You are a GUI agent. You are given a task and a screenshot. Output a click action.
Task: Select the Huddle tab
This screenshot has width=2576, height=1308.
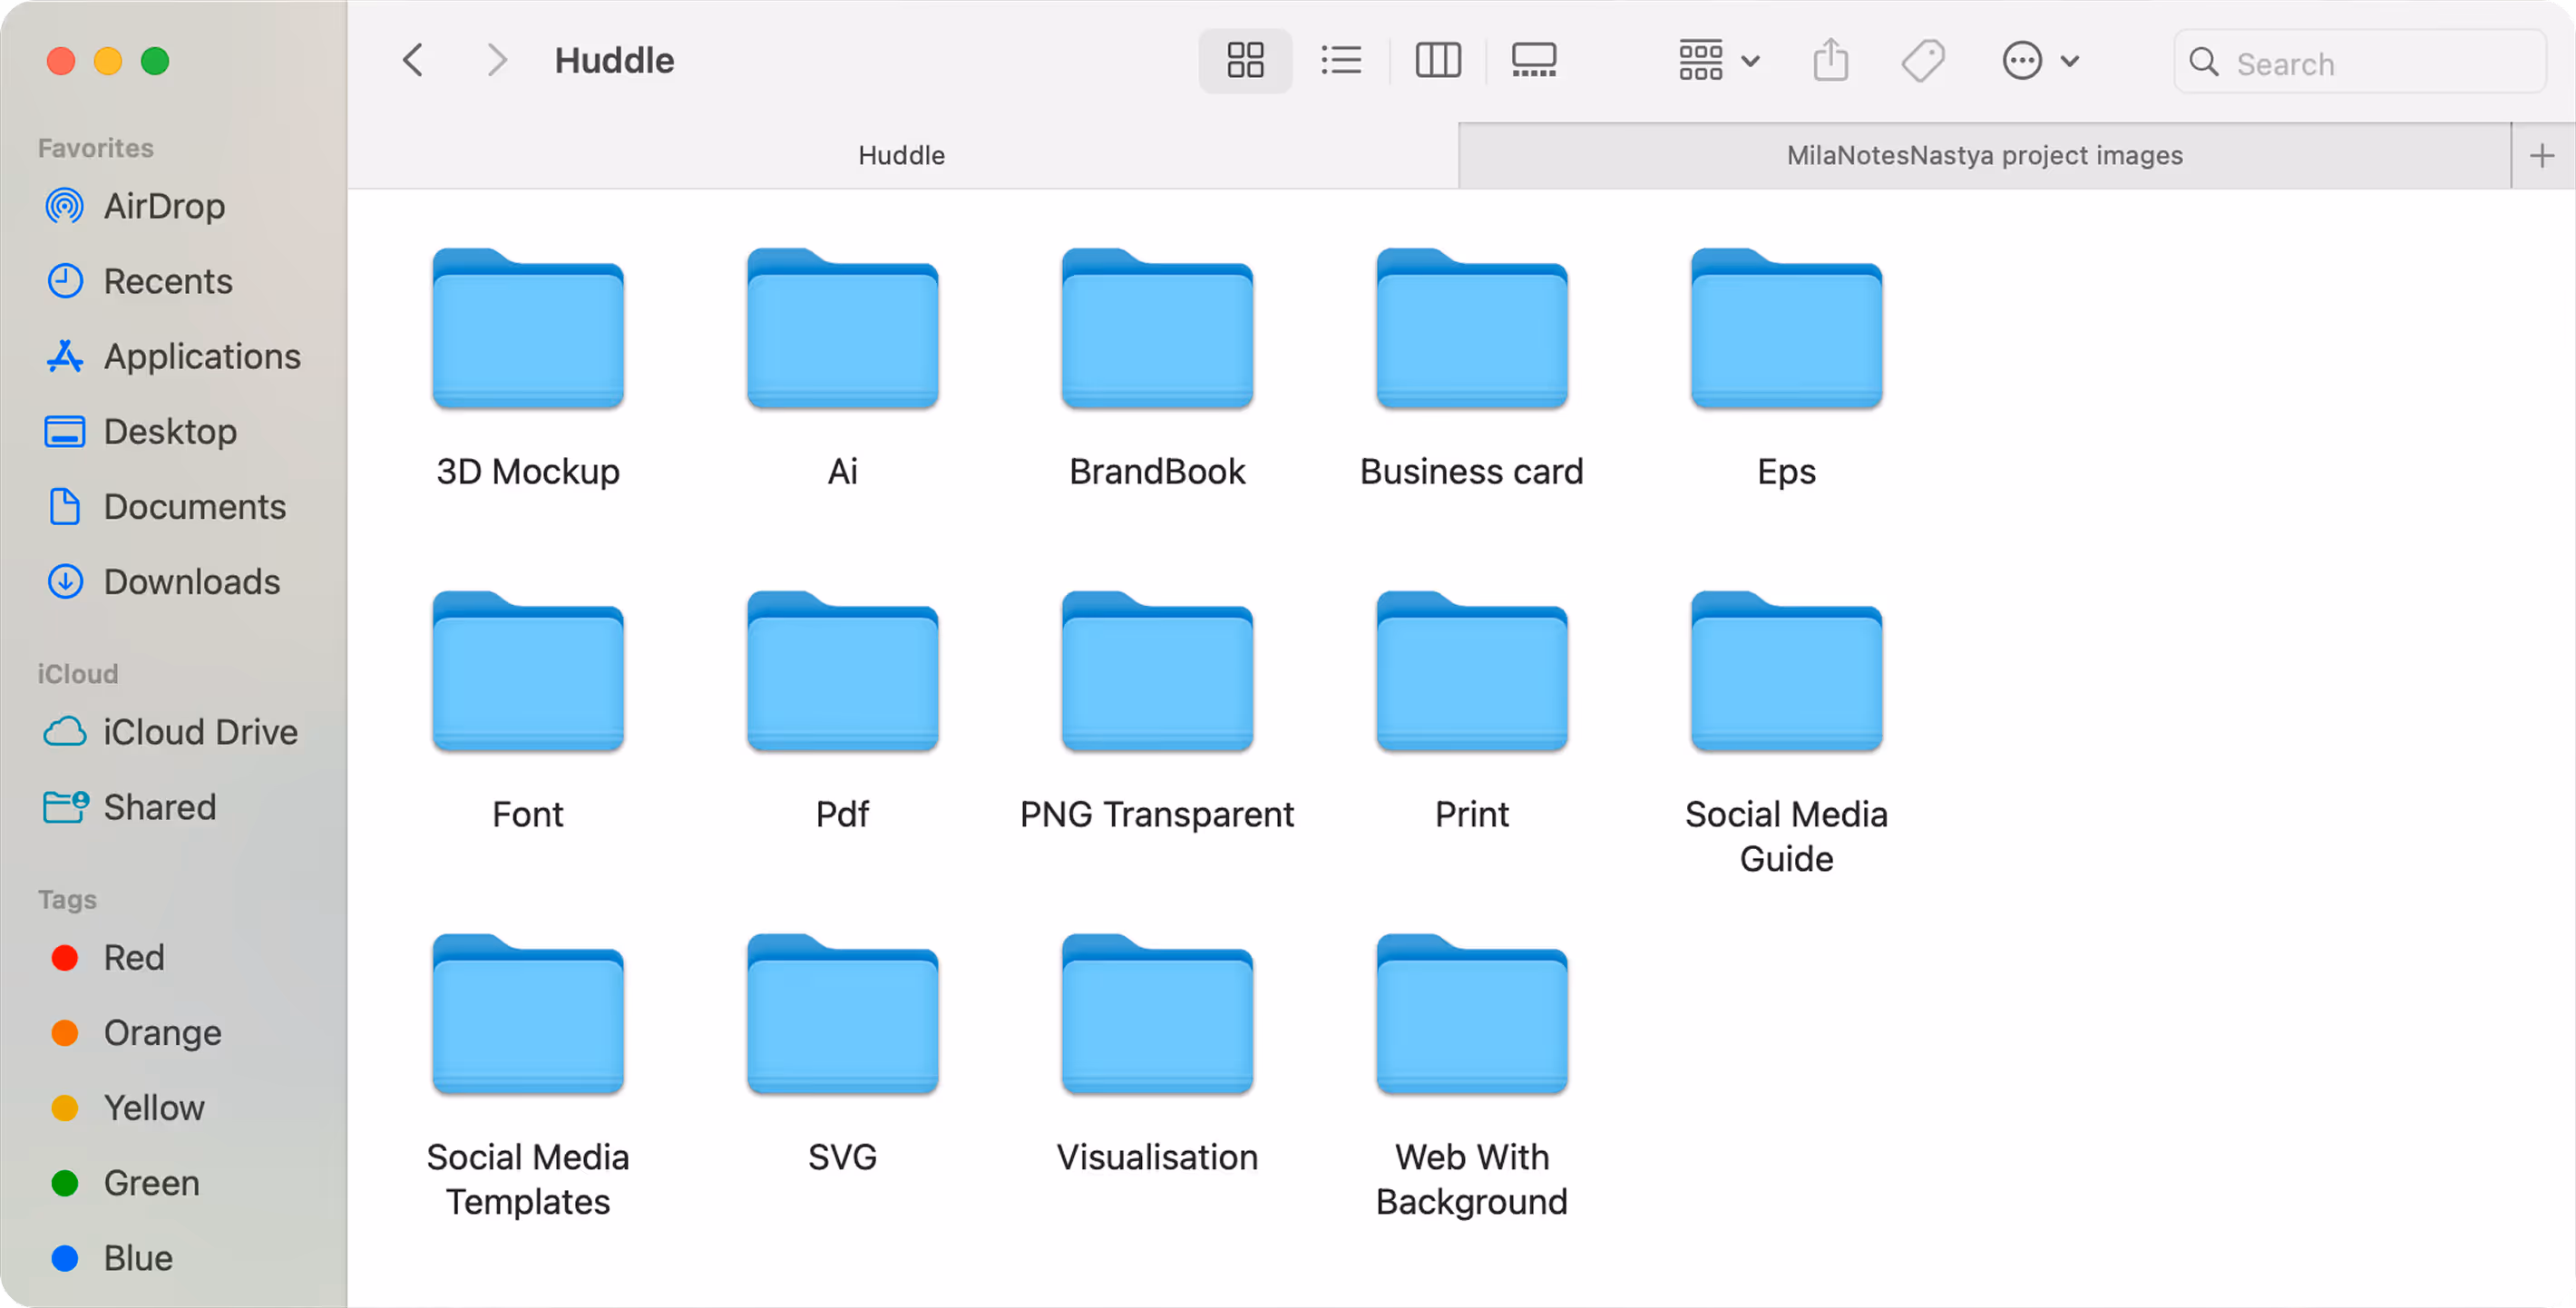point(901,155)
